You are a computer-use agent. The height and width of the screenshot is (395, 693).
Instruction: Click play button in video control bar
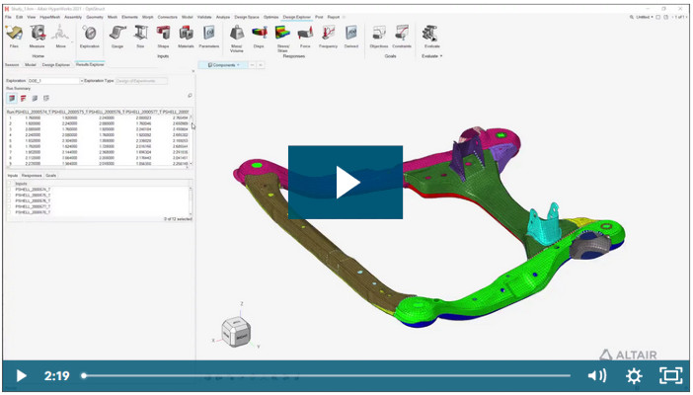coord(21,376)
